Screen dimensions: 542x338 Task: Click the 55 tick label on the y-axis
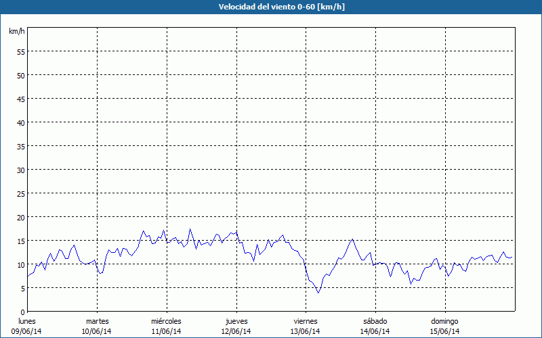click(x=20, y=51)
